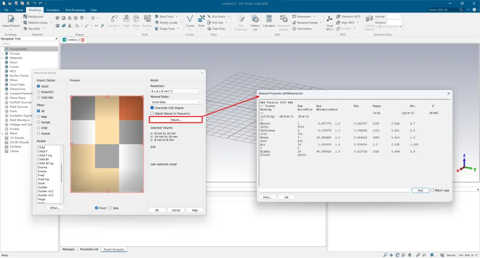Open the Material Library dropdown arrow

51,23
